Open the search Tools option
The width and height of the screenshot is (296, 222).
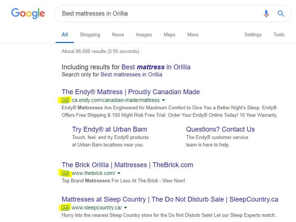point(279,34)
